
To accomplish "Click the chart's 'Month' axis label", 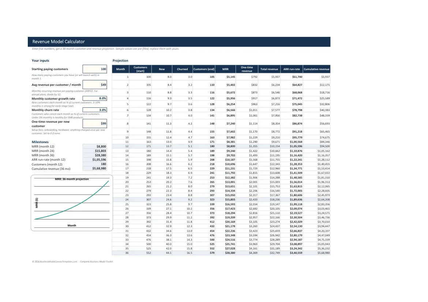I will pos(72,225).
